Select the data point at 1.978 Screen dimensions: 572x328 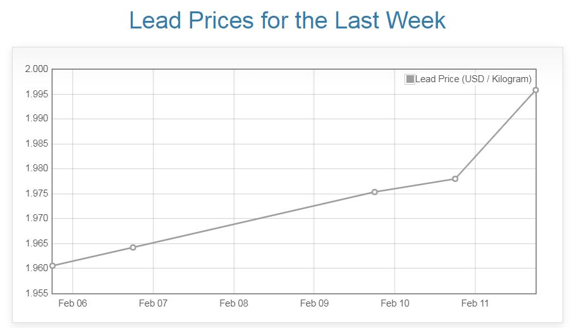pyautogui.click(x=455, y=179)
